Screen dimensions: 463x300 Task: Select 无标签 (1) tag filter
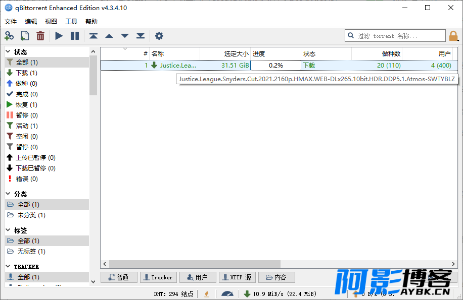pyautogui.click(x=47, y=251)
